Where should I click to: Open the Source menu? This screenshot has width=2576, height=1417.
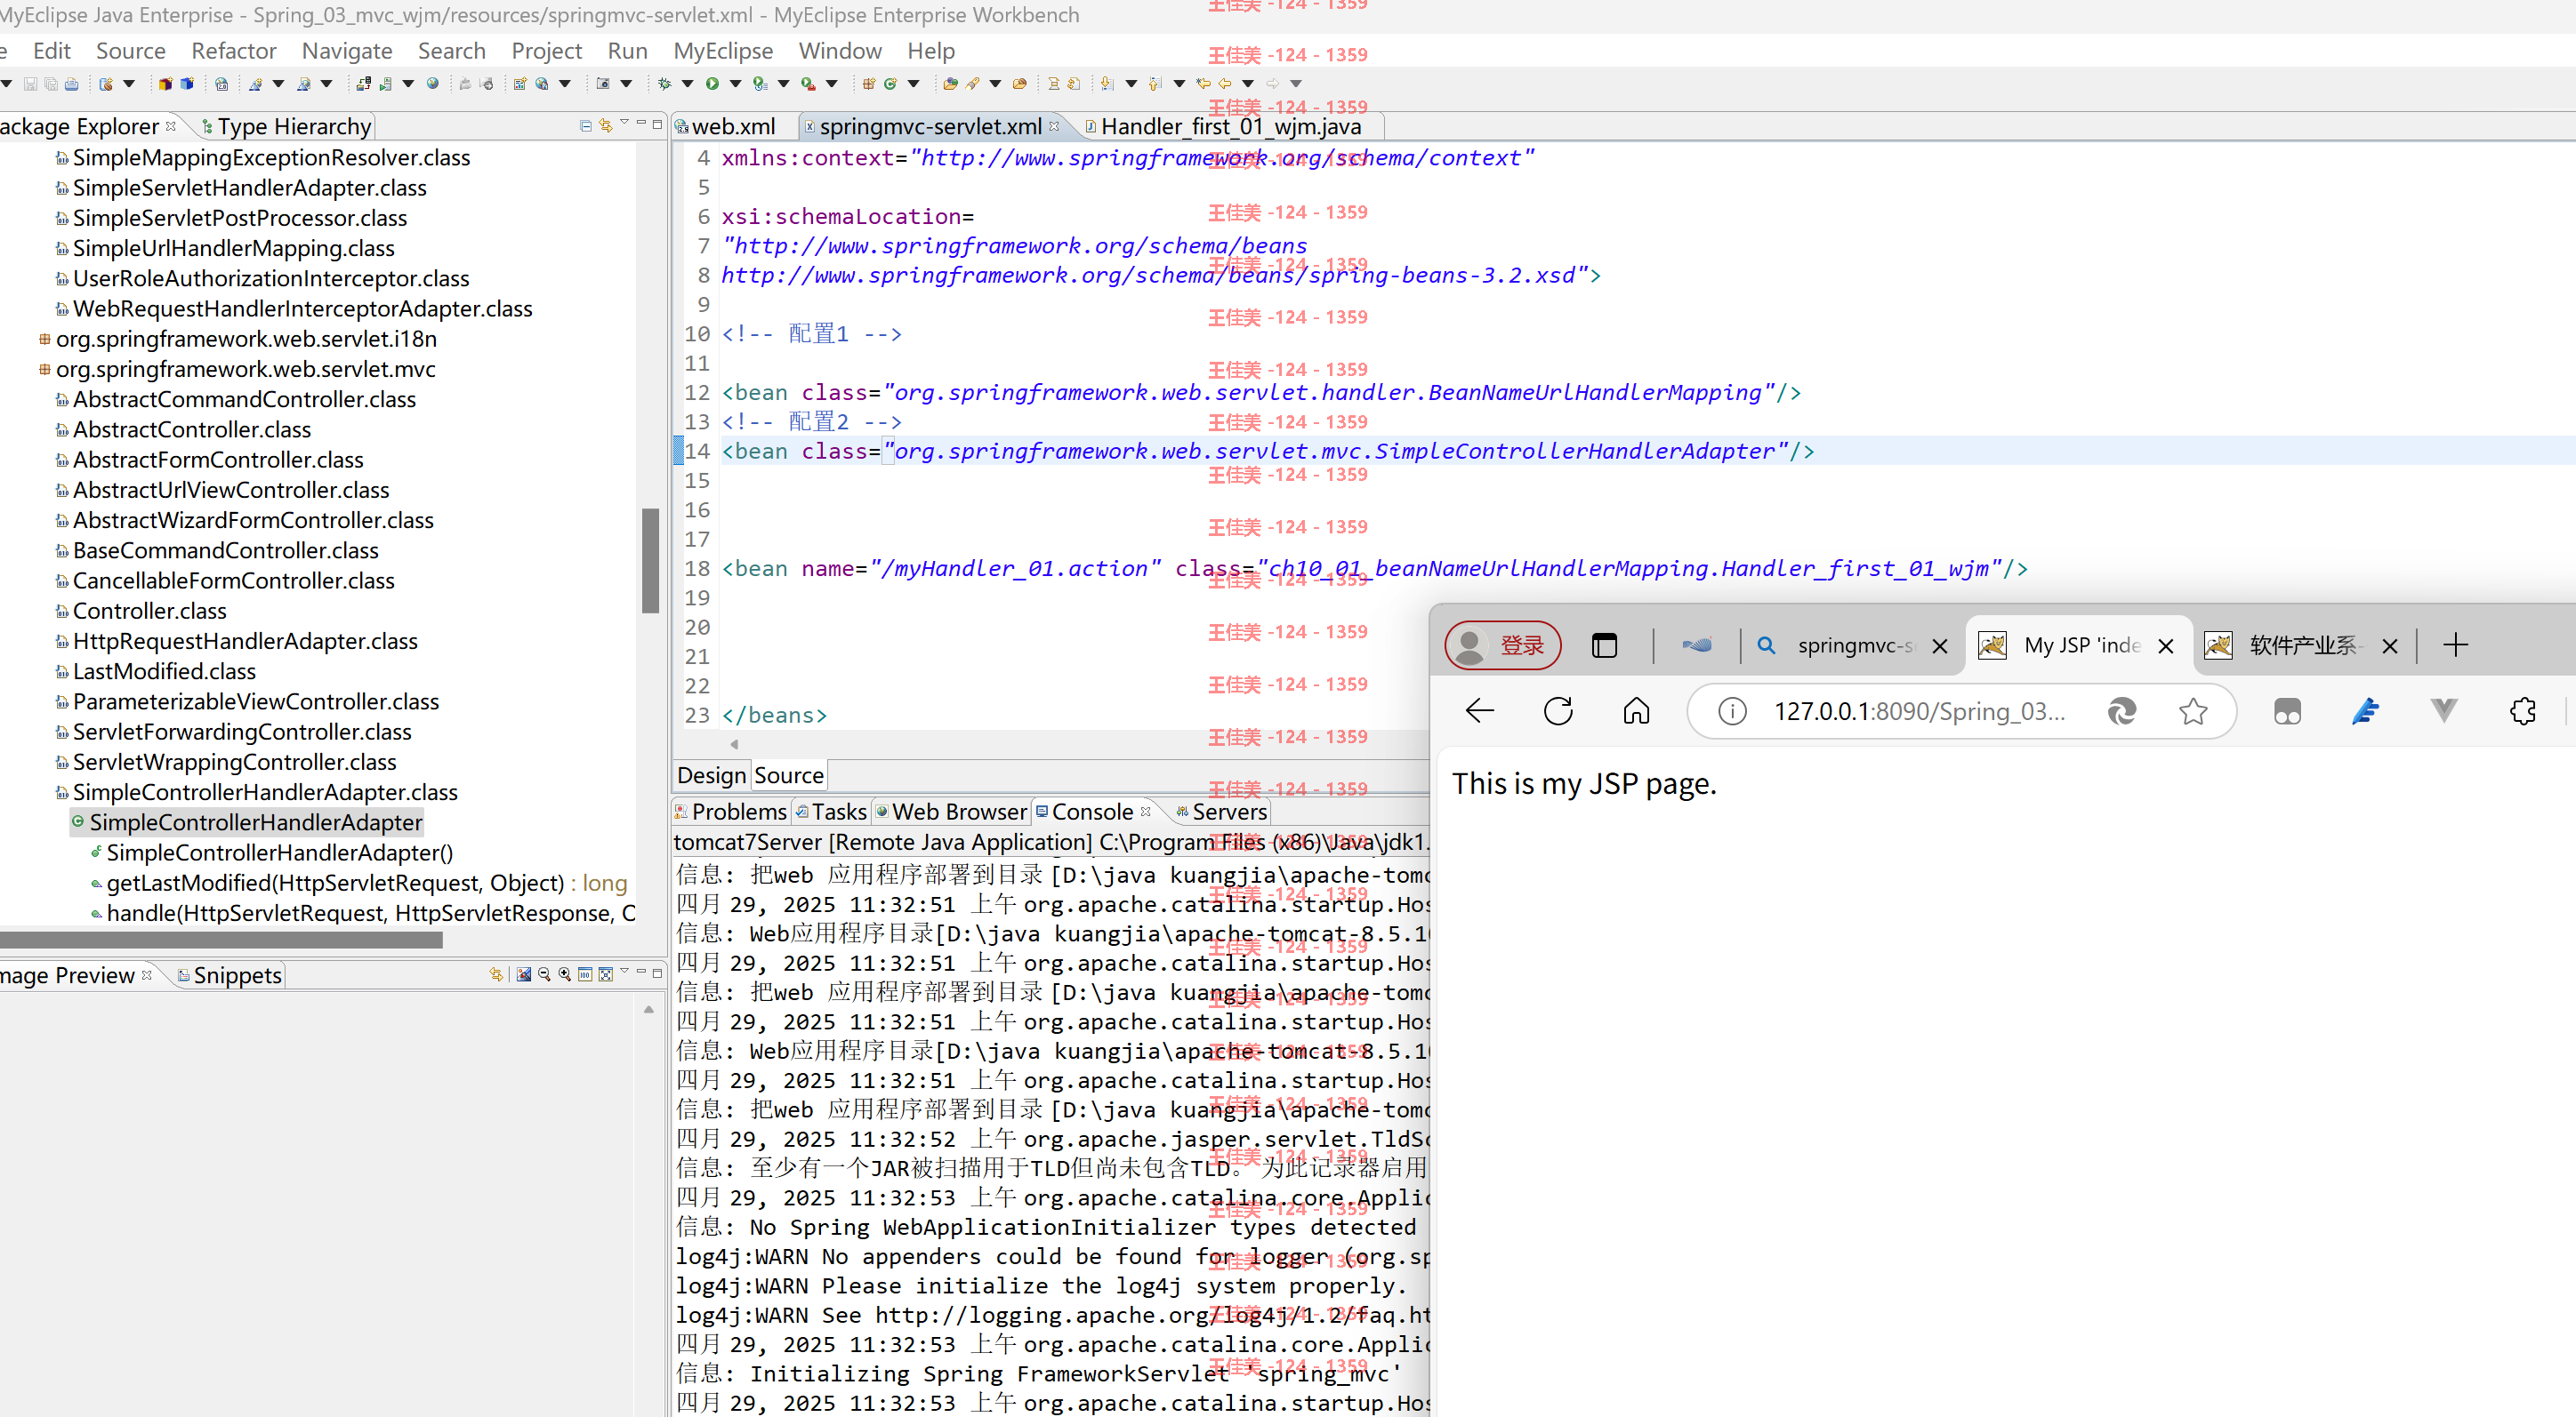click(131, 51)
